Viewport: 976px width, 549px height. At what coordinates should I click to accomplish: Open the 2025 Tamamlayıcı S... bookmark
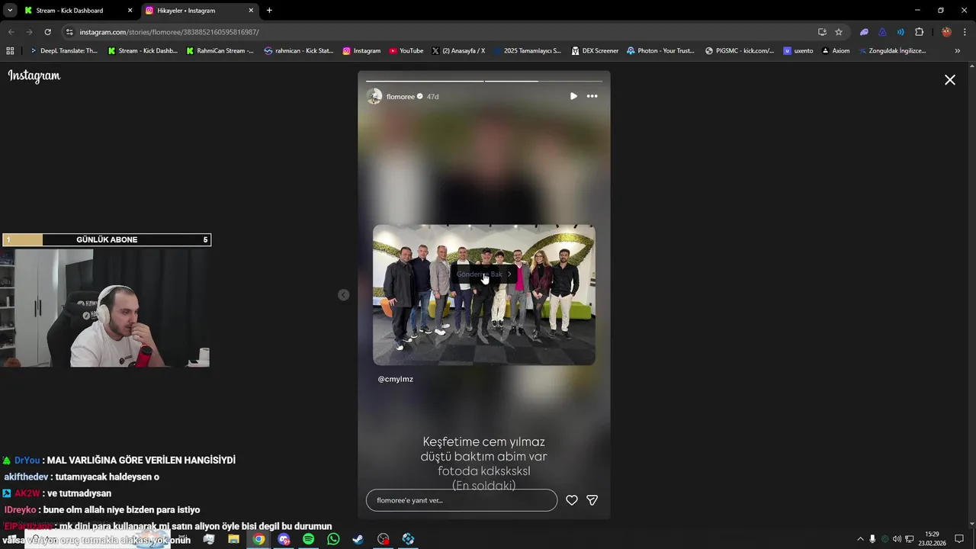[527, 51]
